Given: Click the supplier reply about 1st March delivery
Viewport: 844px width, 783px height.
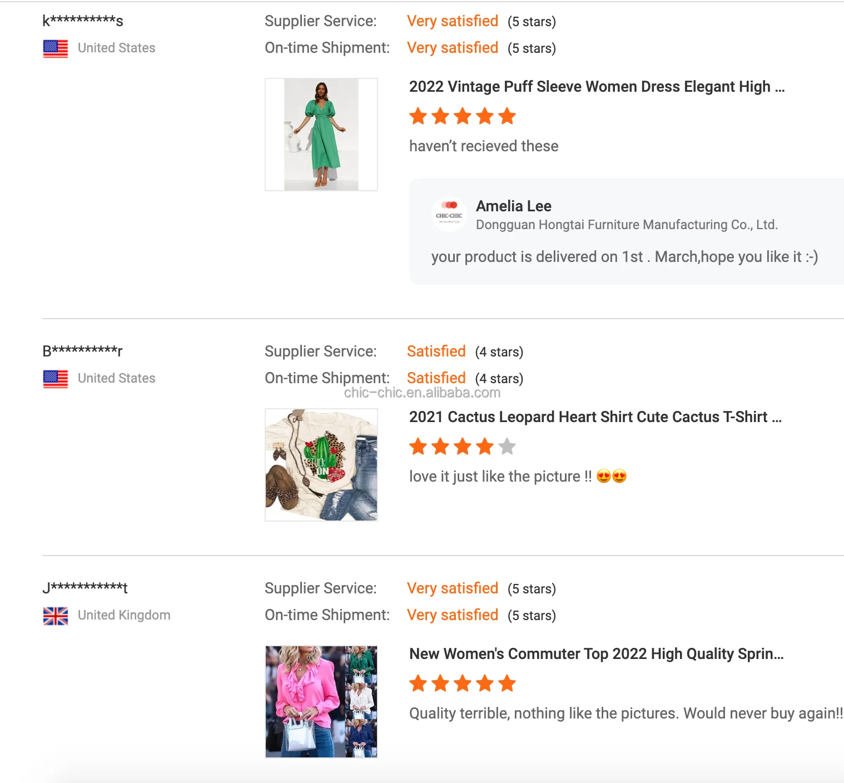Looking at the screenshot, I should [624, 257].
